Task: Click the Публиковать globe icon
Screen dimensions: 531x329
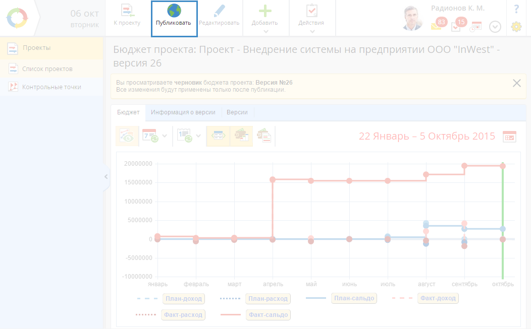Action: click(174, 11)
